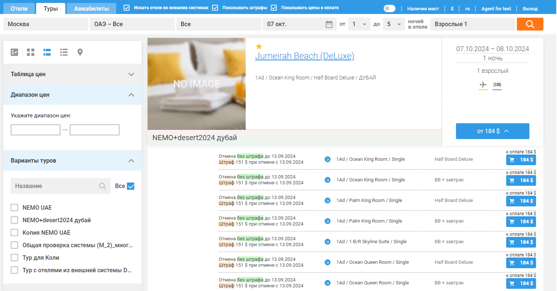Viewport: 557px width, 291px height.
Task: Open the Agent for test account menu
Action: (496, 8)
